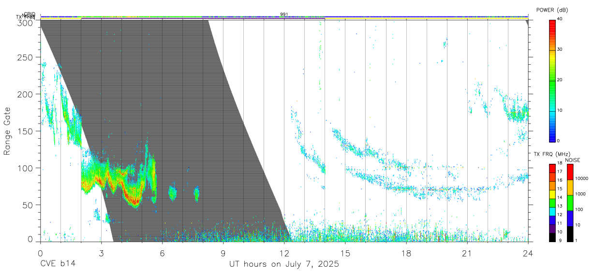Select the Range Gate y-axis label

[7, 131]
